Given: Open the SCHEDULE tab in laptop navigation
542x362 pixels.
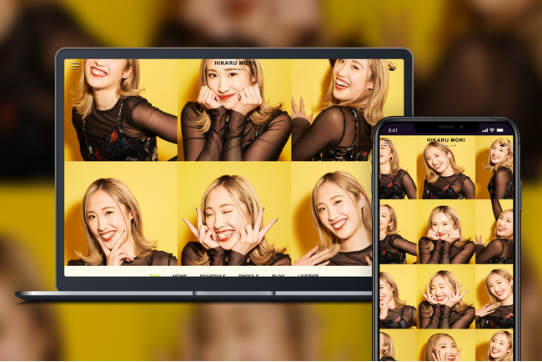Looking at the screenshot, I should click(213, 275).
